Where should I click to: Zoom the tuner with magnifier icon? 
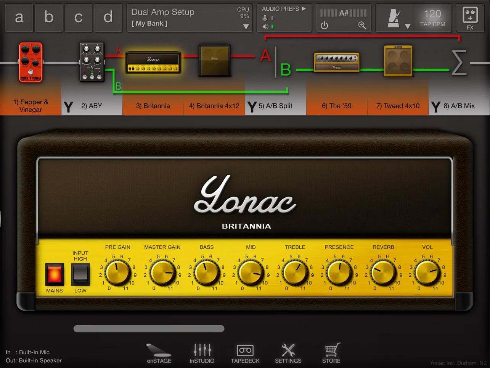pyautogui.click(x=362, y=26)
